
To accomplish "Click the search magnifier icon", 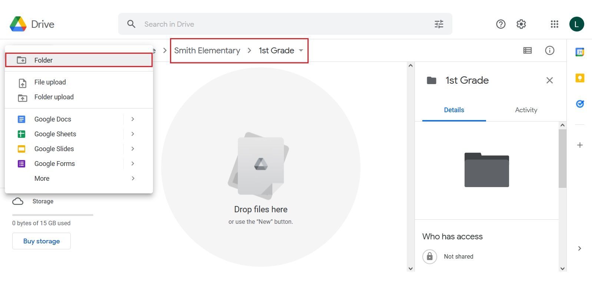I will 131,24.
